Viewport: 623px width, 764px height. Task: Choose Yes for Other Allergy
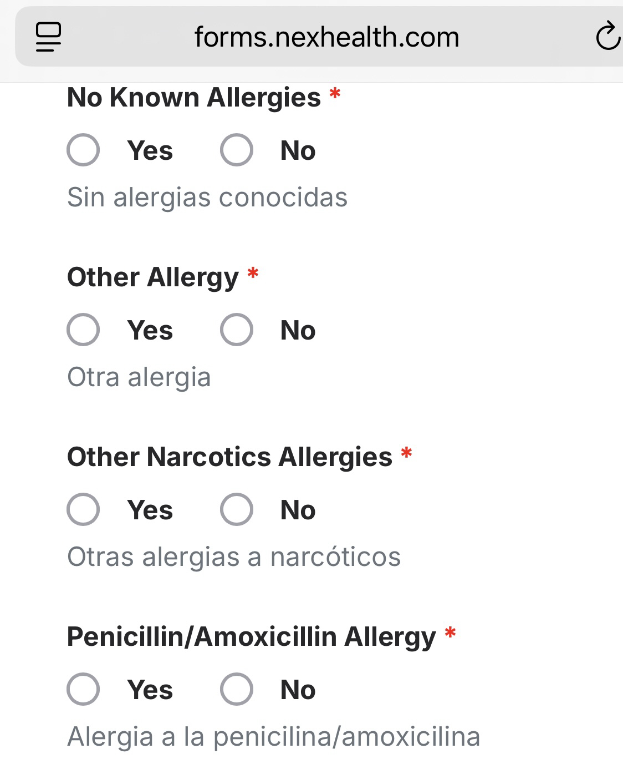(83, 330)
